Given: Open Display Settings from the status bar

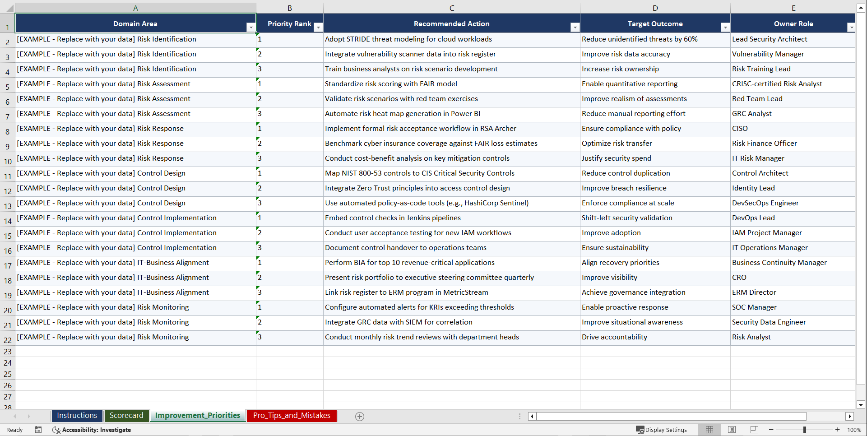Looking at the screenshot, I should (661, 430).
